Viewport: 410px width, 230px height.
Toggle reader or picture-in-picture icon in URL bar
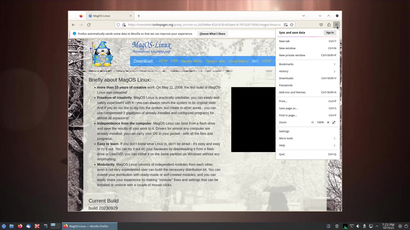(x=285, y=25)
